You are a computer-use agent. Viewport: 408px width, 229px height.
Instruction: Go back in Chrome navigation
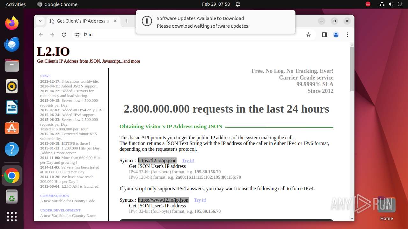tap(41, 35)
